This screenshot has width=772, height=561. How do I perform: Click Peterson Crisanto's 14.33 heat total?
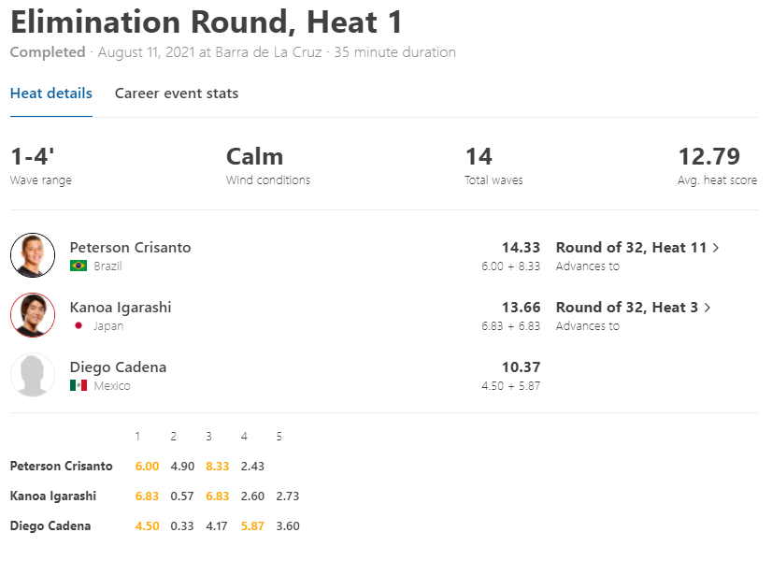point(521,248)
